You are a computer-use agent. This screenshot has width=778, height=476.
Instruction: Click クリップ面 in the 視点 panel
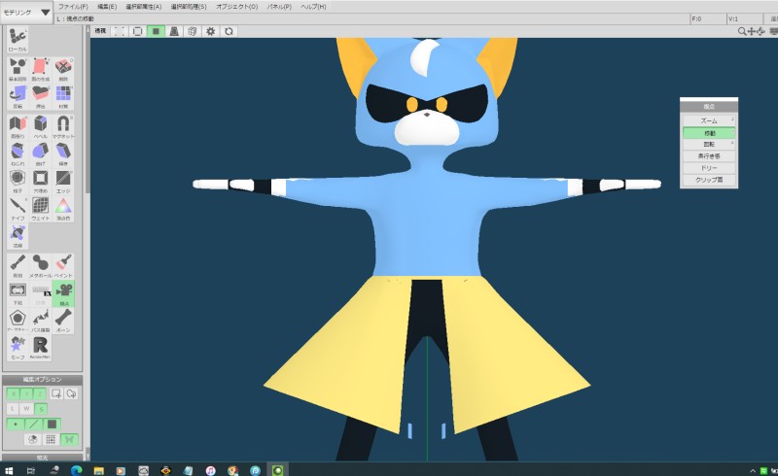tap(709, 180)
